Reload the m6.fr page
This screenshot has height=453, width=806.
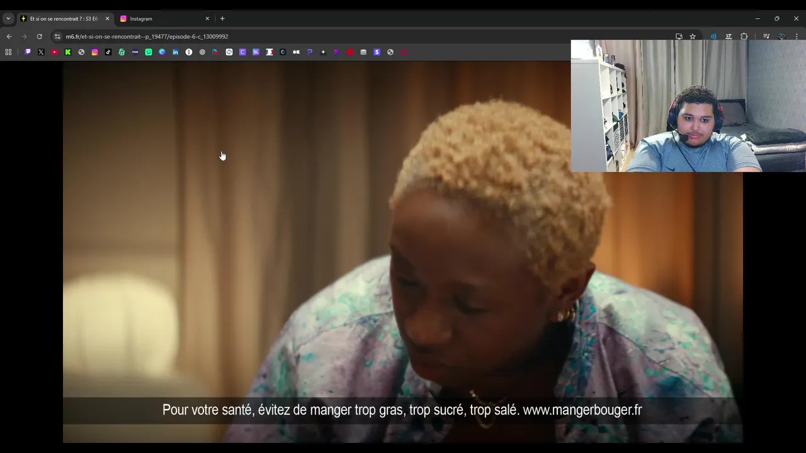(39, 36)
